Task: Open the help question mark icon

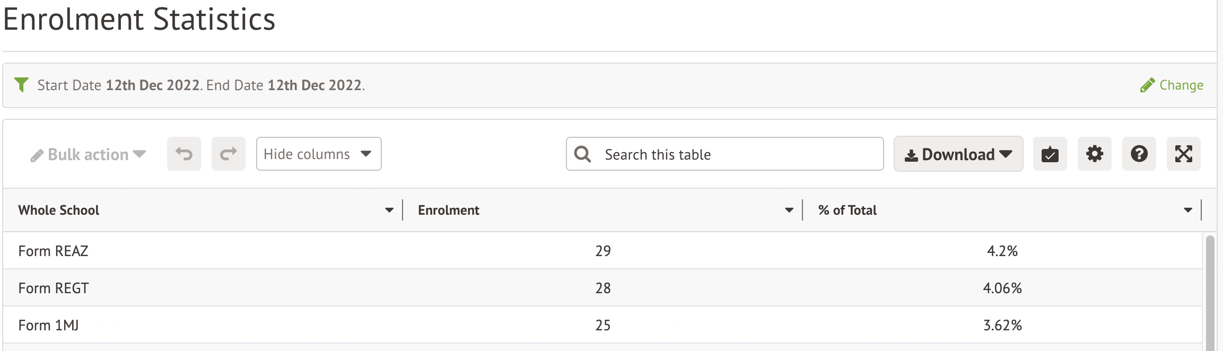Action: 1139,154
